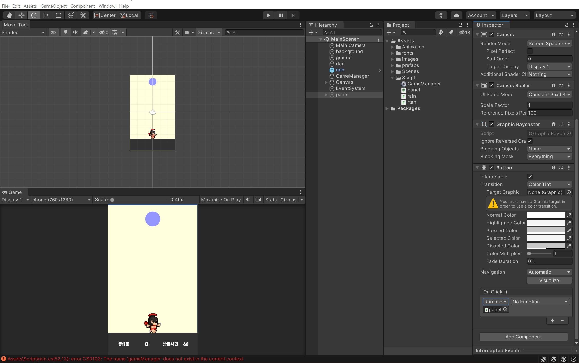Mute audio in Game view
The height and width of the screenshot is (363, 579).
(248, 200)
